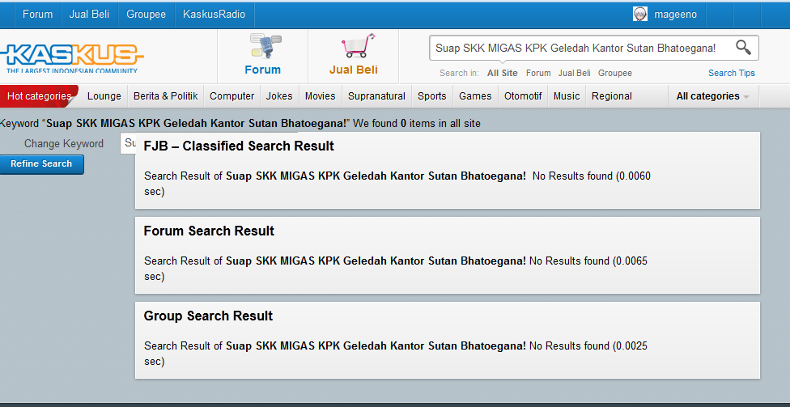This screenshot has height=407, width=790.
Task: Open Jual Beli in the top blue bar
Action: pyautogui.click(x=89, y=14)
